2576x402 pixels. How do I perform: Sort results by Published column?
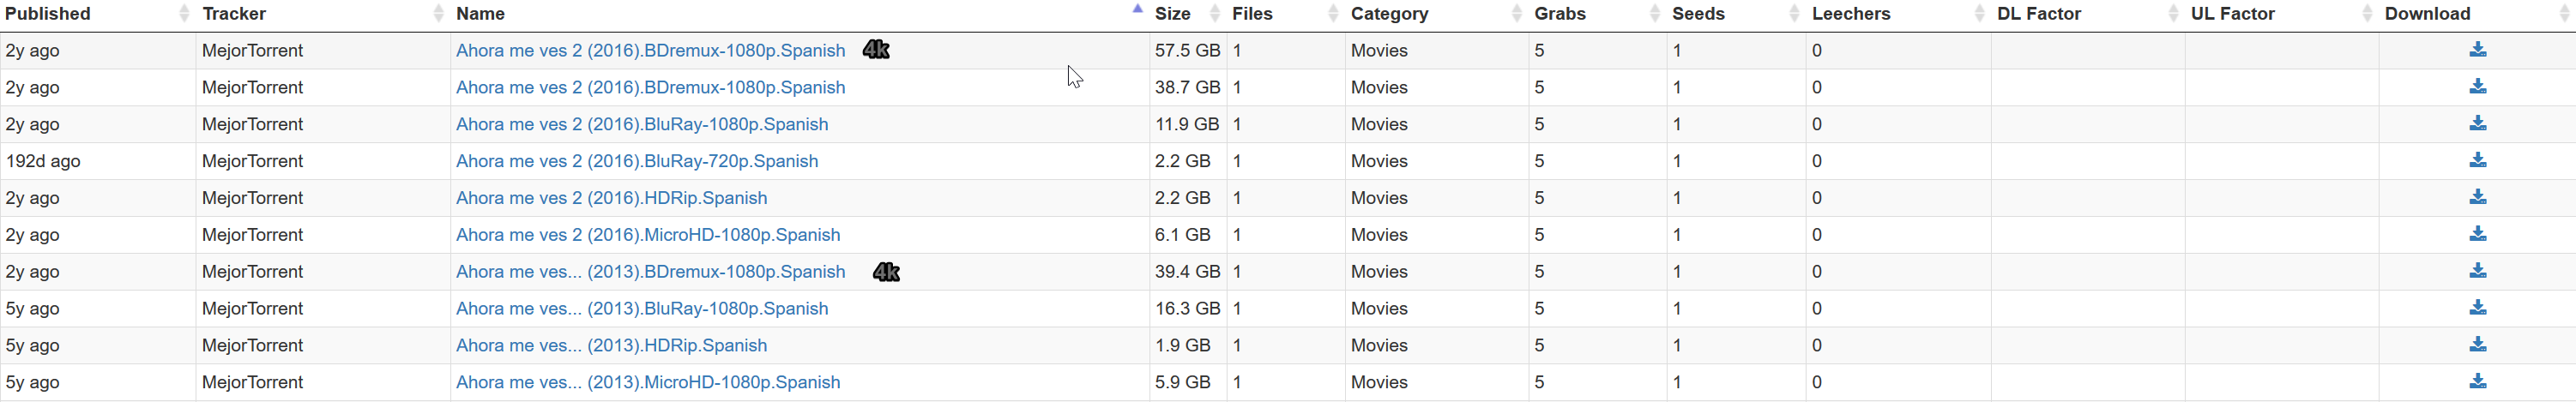[48, 14]
